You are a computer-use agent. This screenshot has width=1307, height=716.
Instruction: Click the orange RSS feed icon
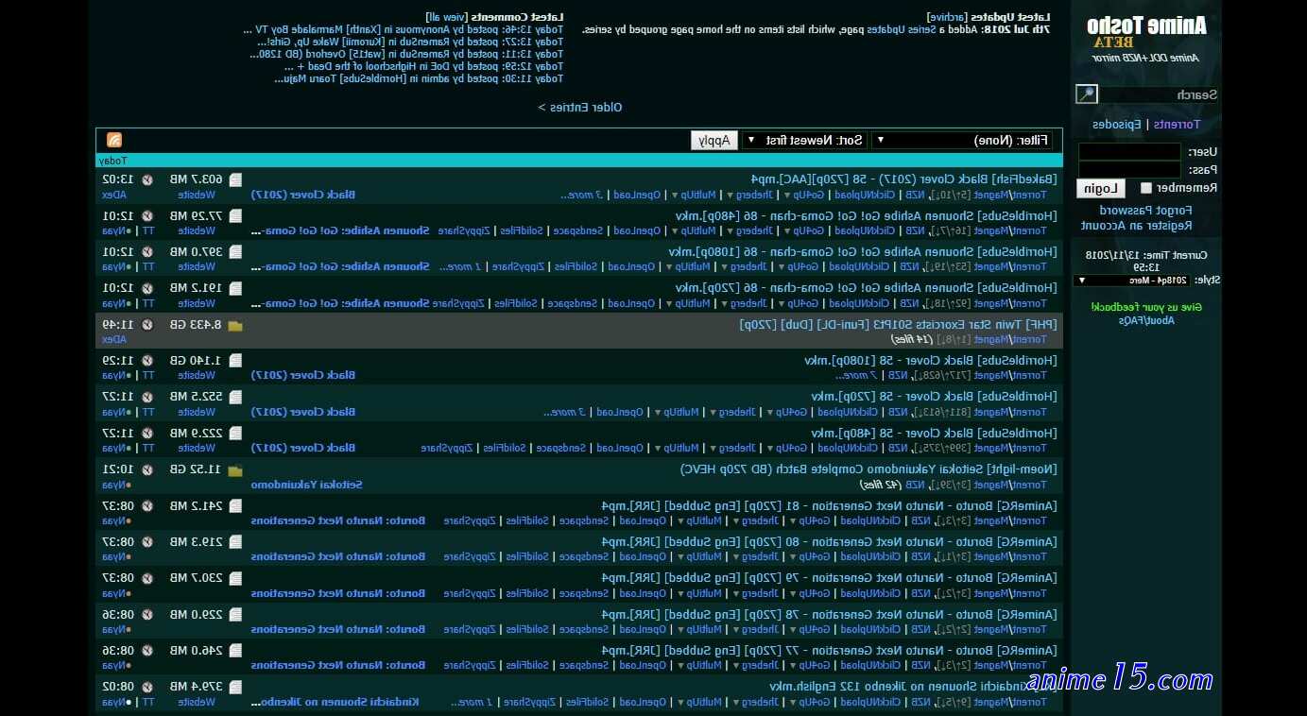coord(114,140)
